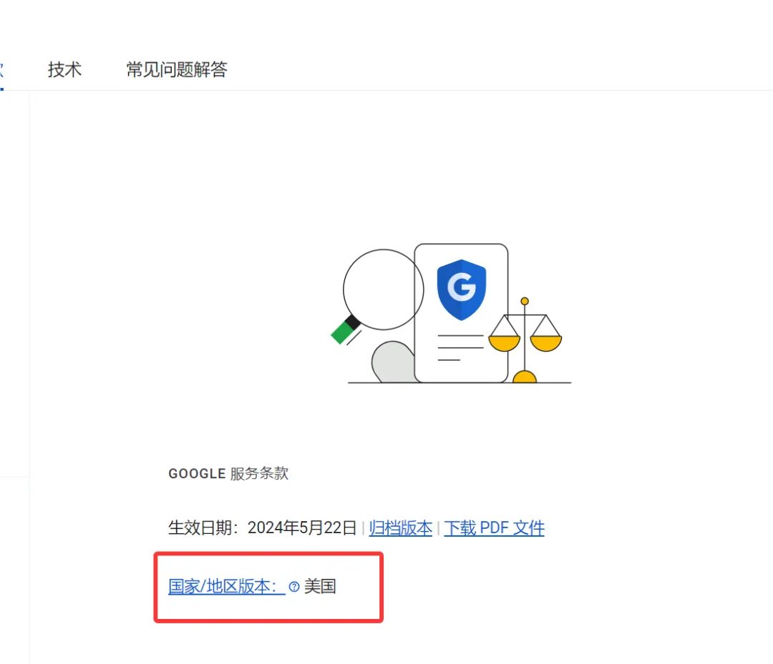Viewport: 773px width, 664px height.
Task: Click the Google shield illustration
Action: [462, 290]
